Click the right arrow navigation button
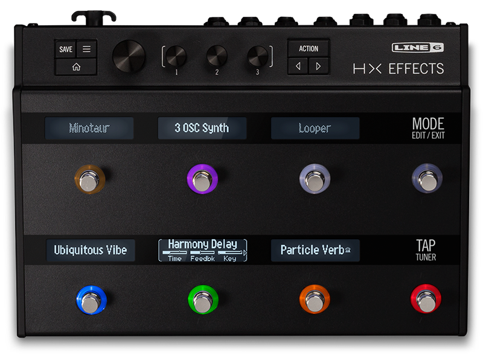The width and height of the screenshot is (483, 355). (318, 66)
